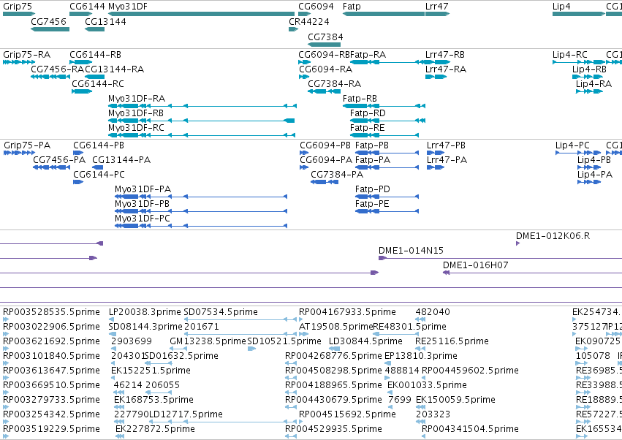The height and width of the screenshot is (440, 622).
Task: Click the EK001033.5prime EST label
Action: pos(427,385)
